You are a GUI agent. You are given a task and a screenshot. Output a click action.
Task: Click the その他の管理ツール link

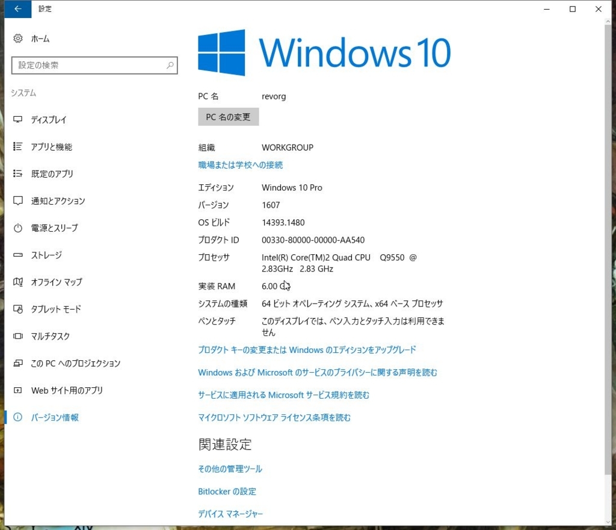[229, 469]
